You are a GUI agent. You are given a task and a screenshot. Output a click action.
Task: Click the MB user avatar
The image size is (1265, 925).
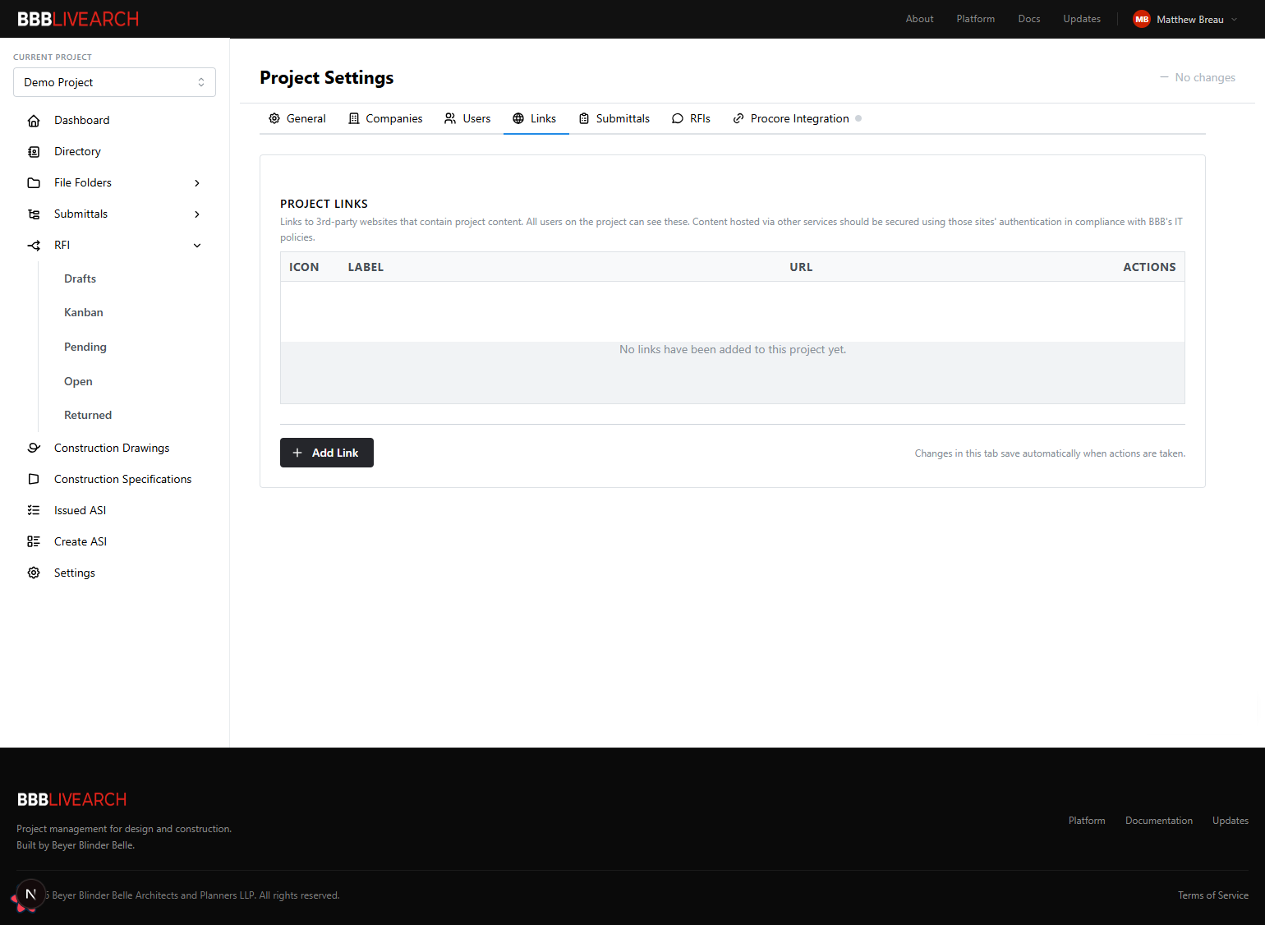click(1142, 19)
